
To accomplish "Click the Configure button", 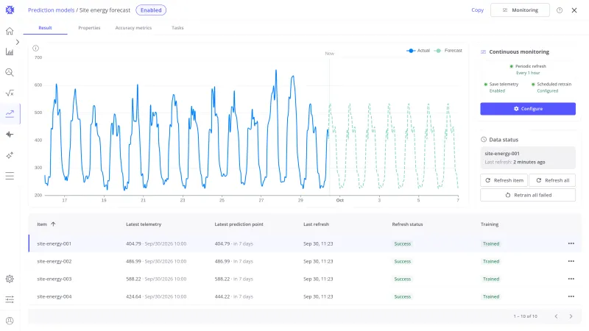I will (x=528, y=109).
